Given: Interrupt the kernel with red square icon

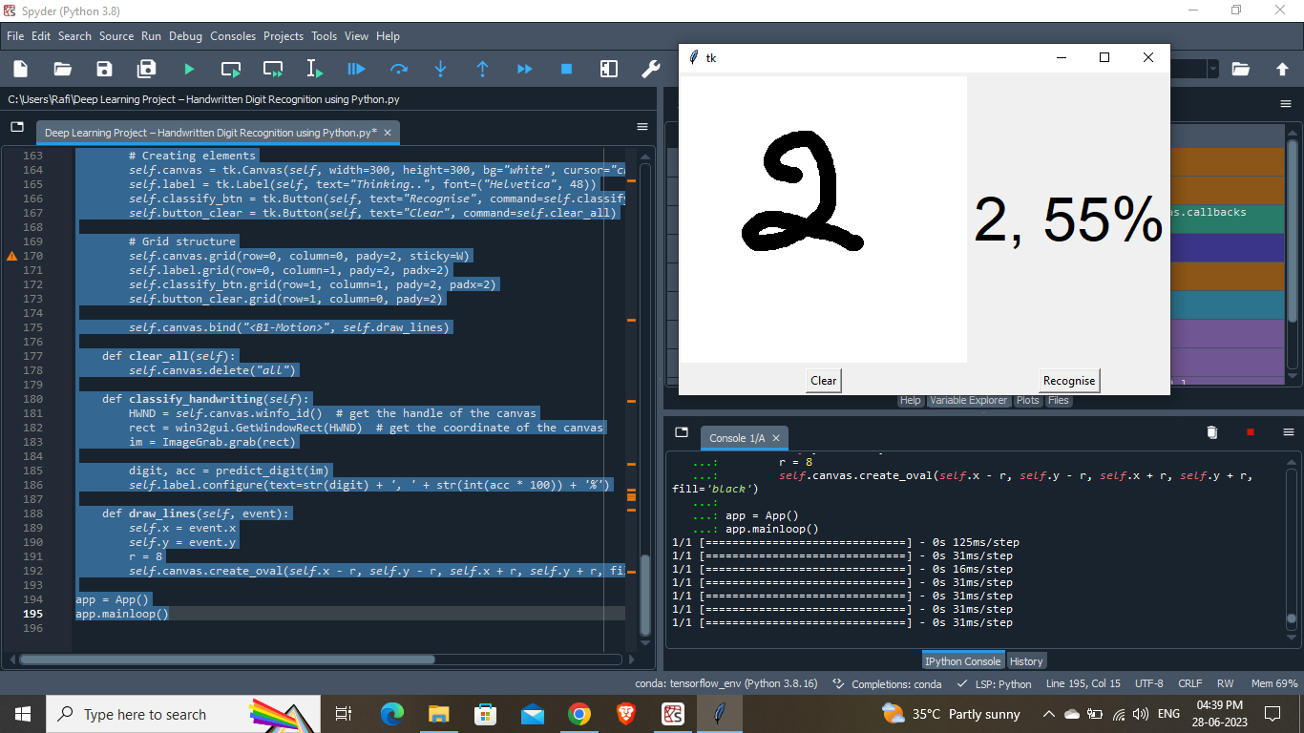Looking at the screenshot, I should pos(1250,431).
